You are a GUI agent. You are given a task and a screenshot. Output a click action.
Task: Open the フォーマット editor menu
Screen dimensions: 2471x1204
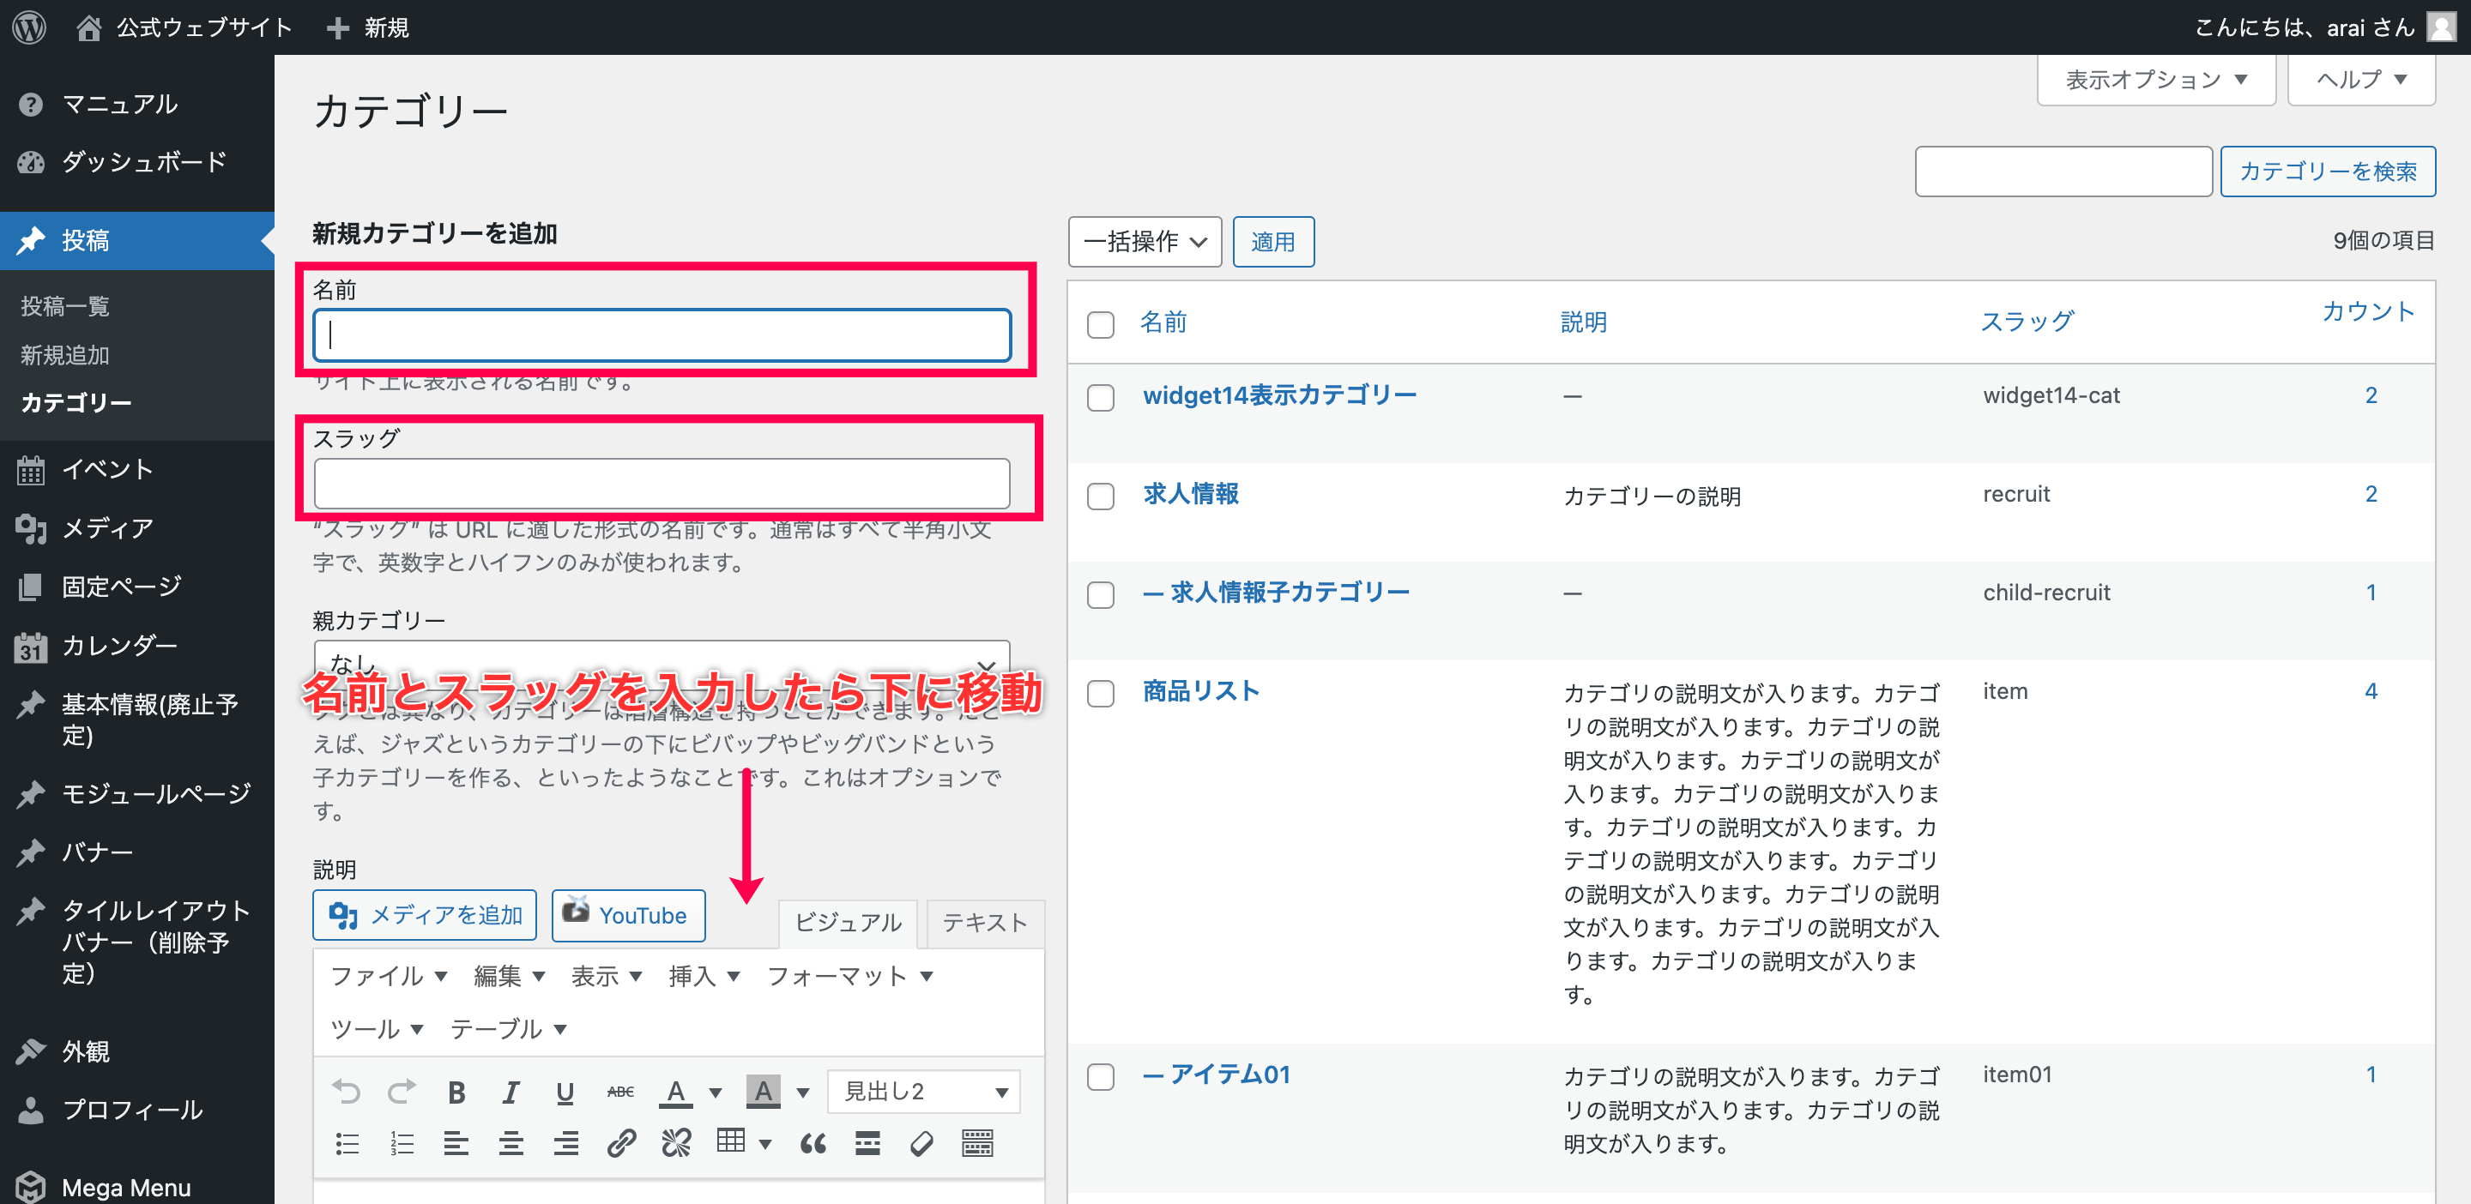pyautogui.click(x=849, y=976)
